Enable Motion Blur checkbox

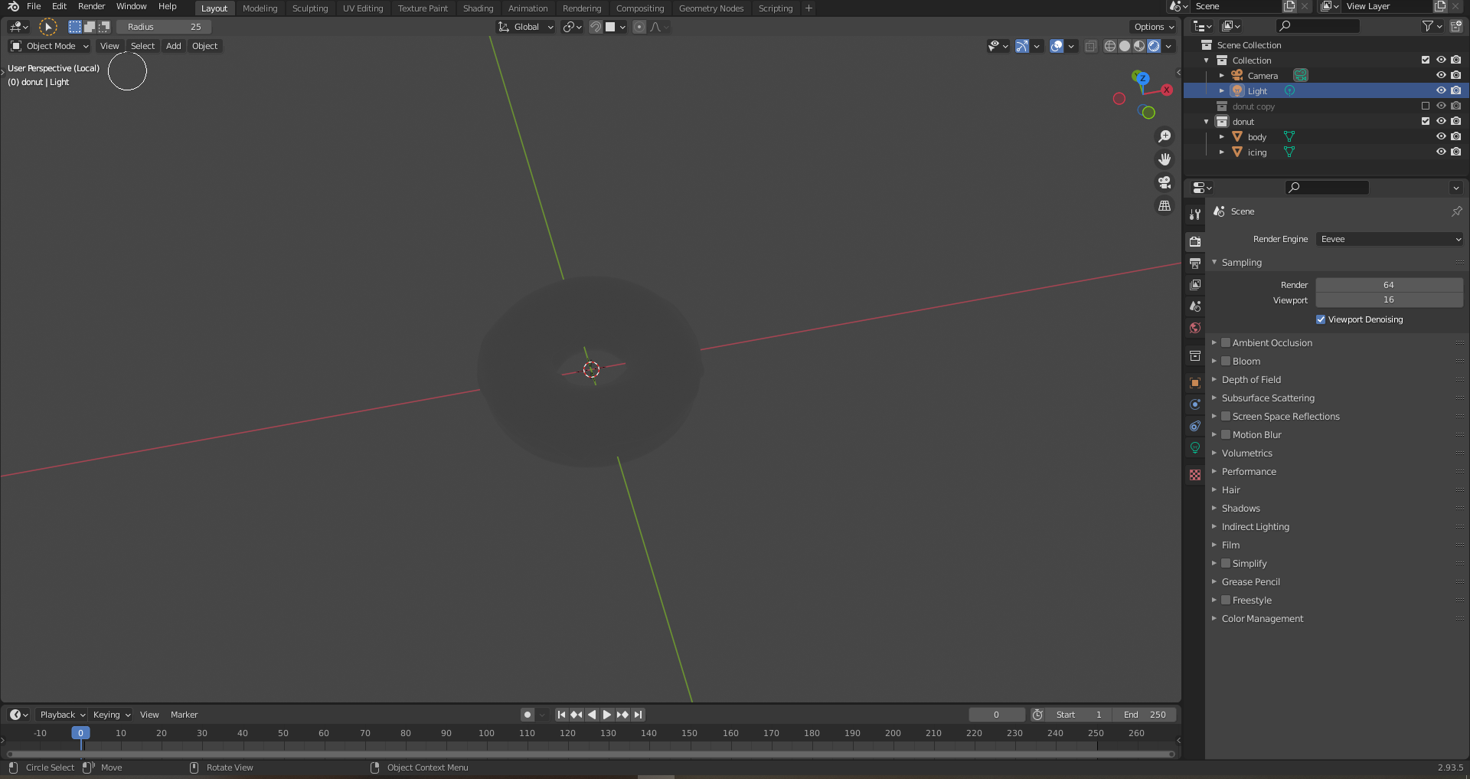[1226, 434]
